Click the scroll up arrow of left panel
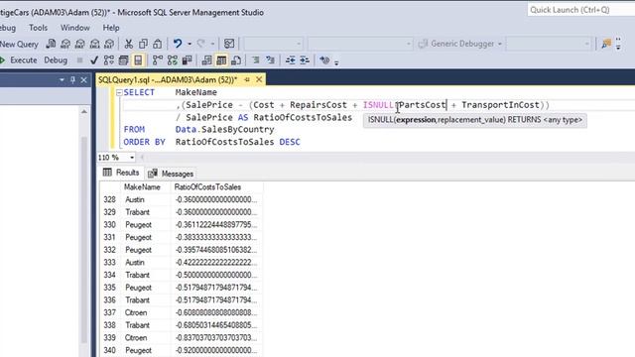The width and height of the screenshot is (635, 357). pos(84,112)
